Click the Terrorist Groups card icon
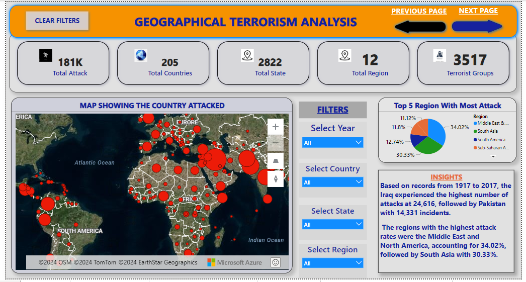Image resolution: width=526 pixels, height=282 pixels. pyautogui.click(x=440, y=56)
